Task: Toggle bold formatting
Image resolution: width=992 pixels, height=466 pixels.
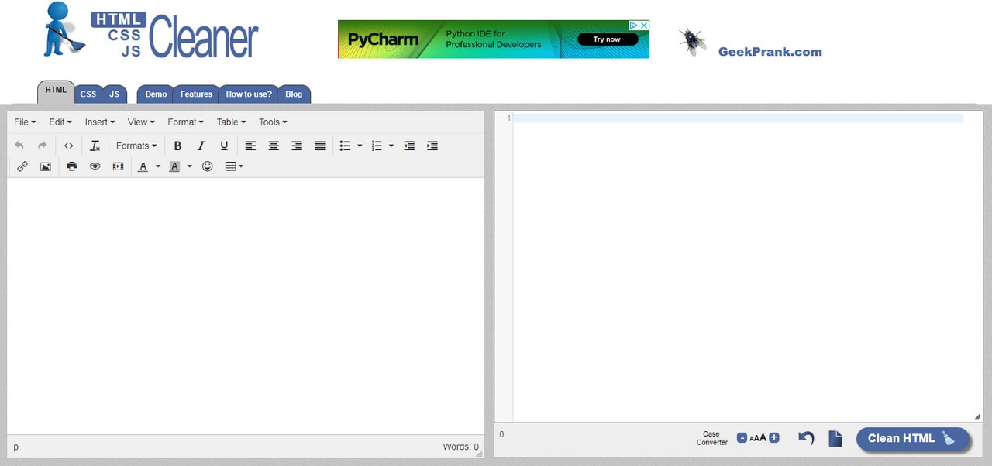Action: 177,146
